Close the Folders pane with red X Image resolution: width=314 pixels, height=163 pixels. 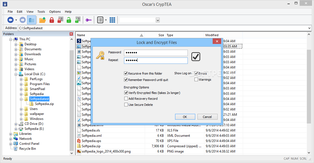71,34
